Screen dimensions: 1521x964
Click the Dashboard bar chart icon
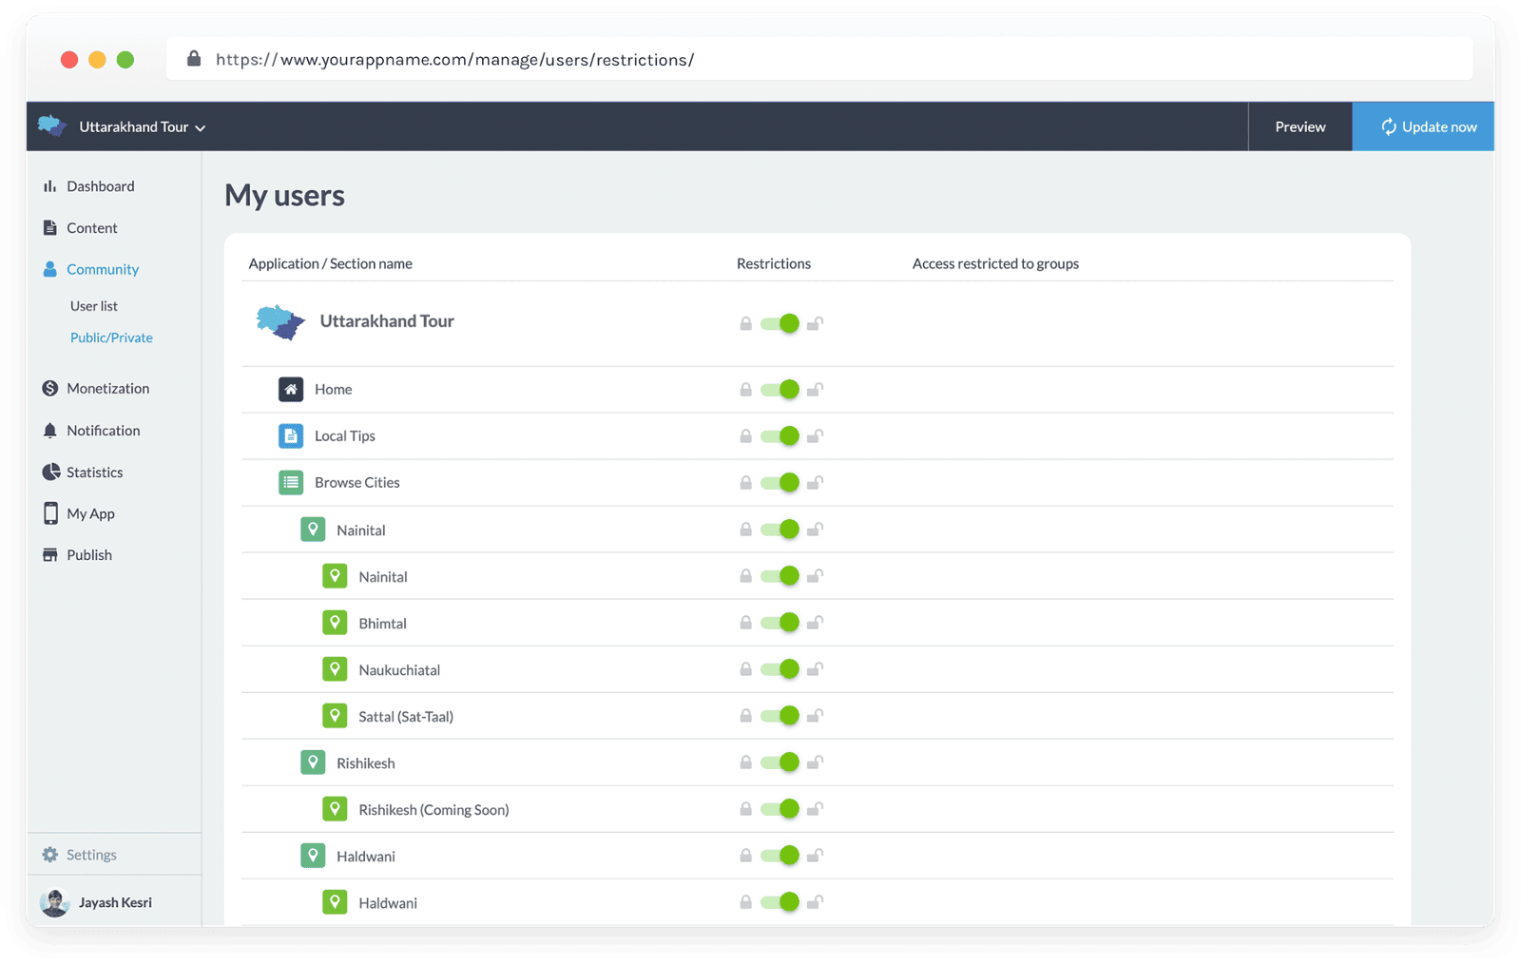tap(49, 186)
